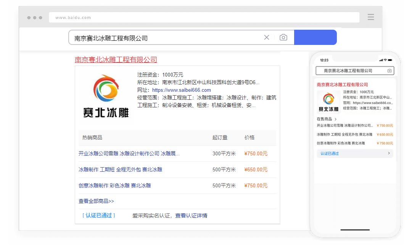Tap the phone's 官网 saibei666 URL text
412x246 pixels.
(368, 103)
